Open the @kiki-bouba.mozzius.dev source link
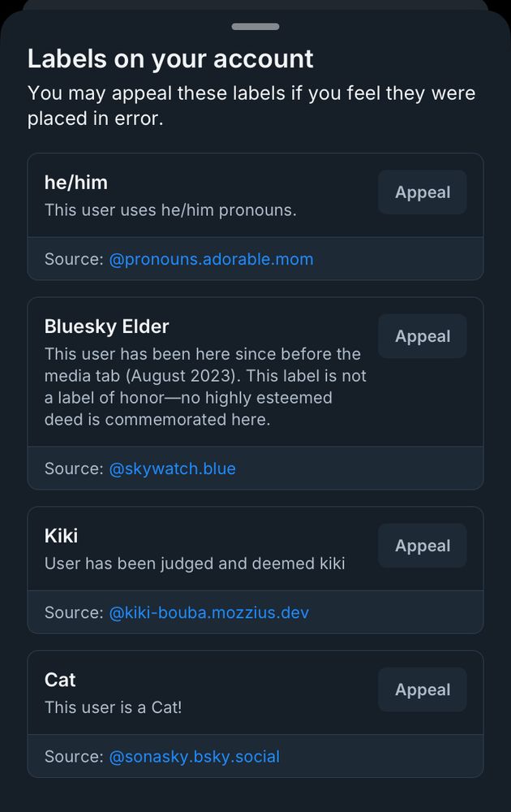This screenshot has width=511, height=812. pos(208,612)
